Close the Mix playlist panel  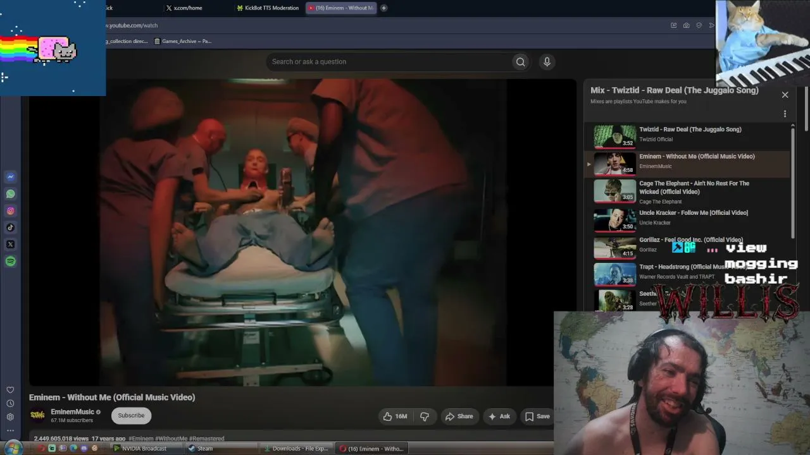[x=785, y=95]
